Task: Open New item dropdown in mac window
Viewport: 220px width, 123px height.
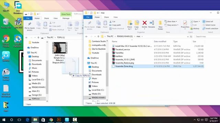Action: [171, 22]
